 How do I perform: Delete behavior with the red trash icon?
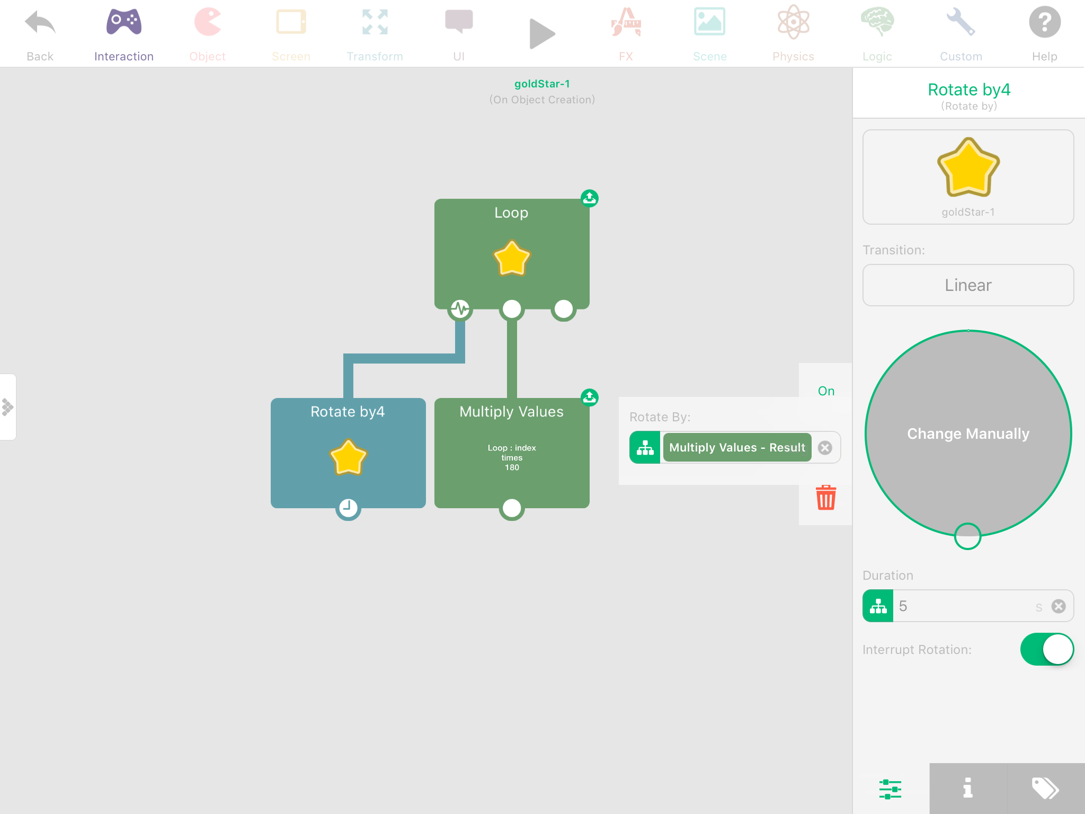pos(825,498)
